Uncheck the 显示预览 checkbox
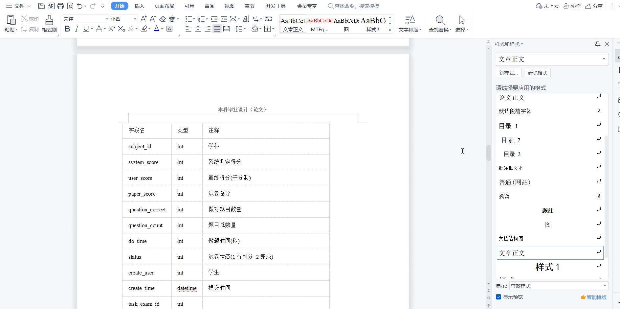Screen dimensions: 620x309 (x=498, y=297)
